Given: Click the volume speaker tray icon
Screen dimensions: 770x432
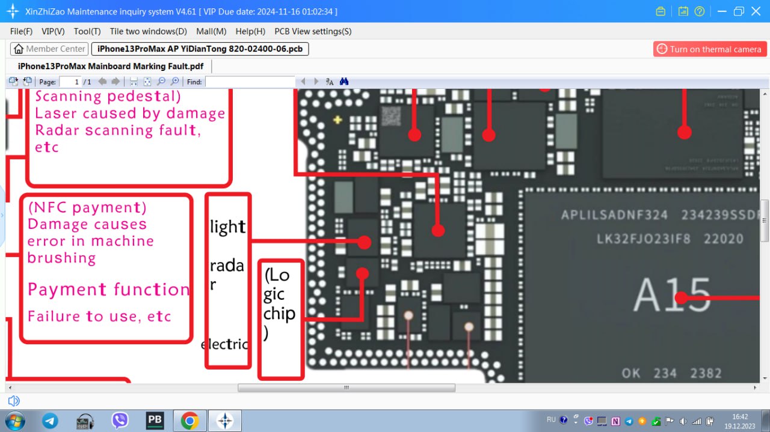Looking at the screenshot, I should pyautogui.click(x=684, y=421).
